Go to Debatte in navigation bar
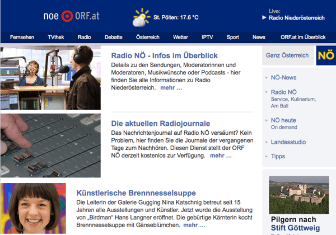Viewport: 336px width, 235px height. click(113, 37)
